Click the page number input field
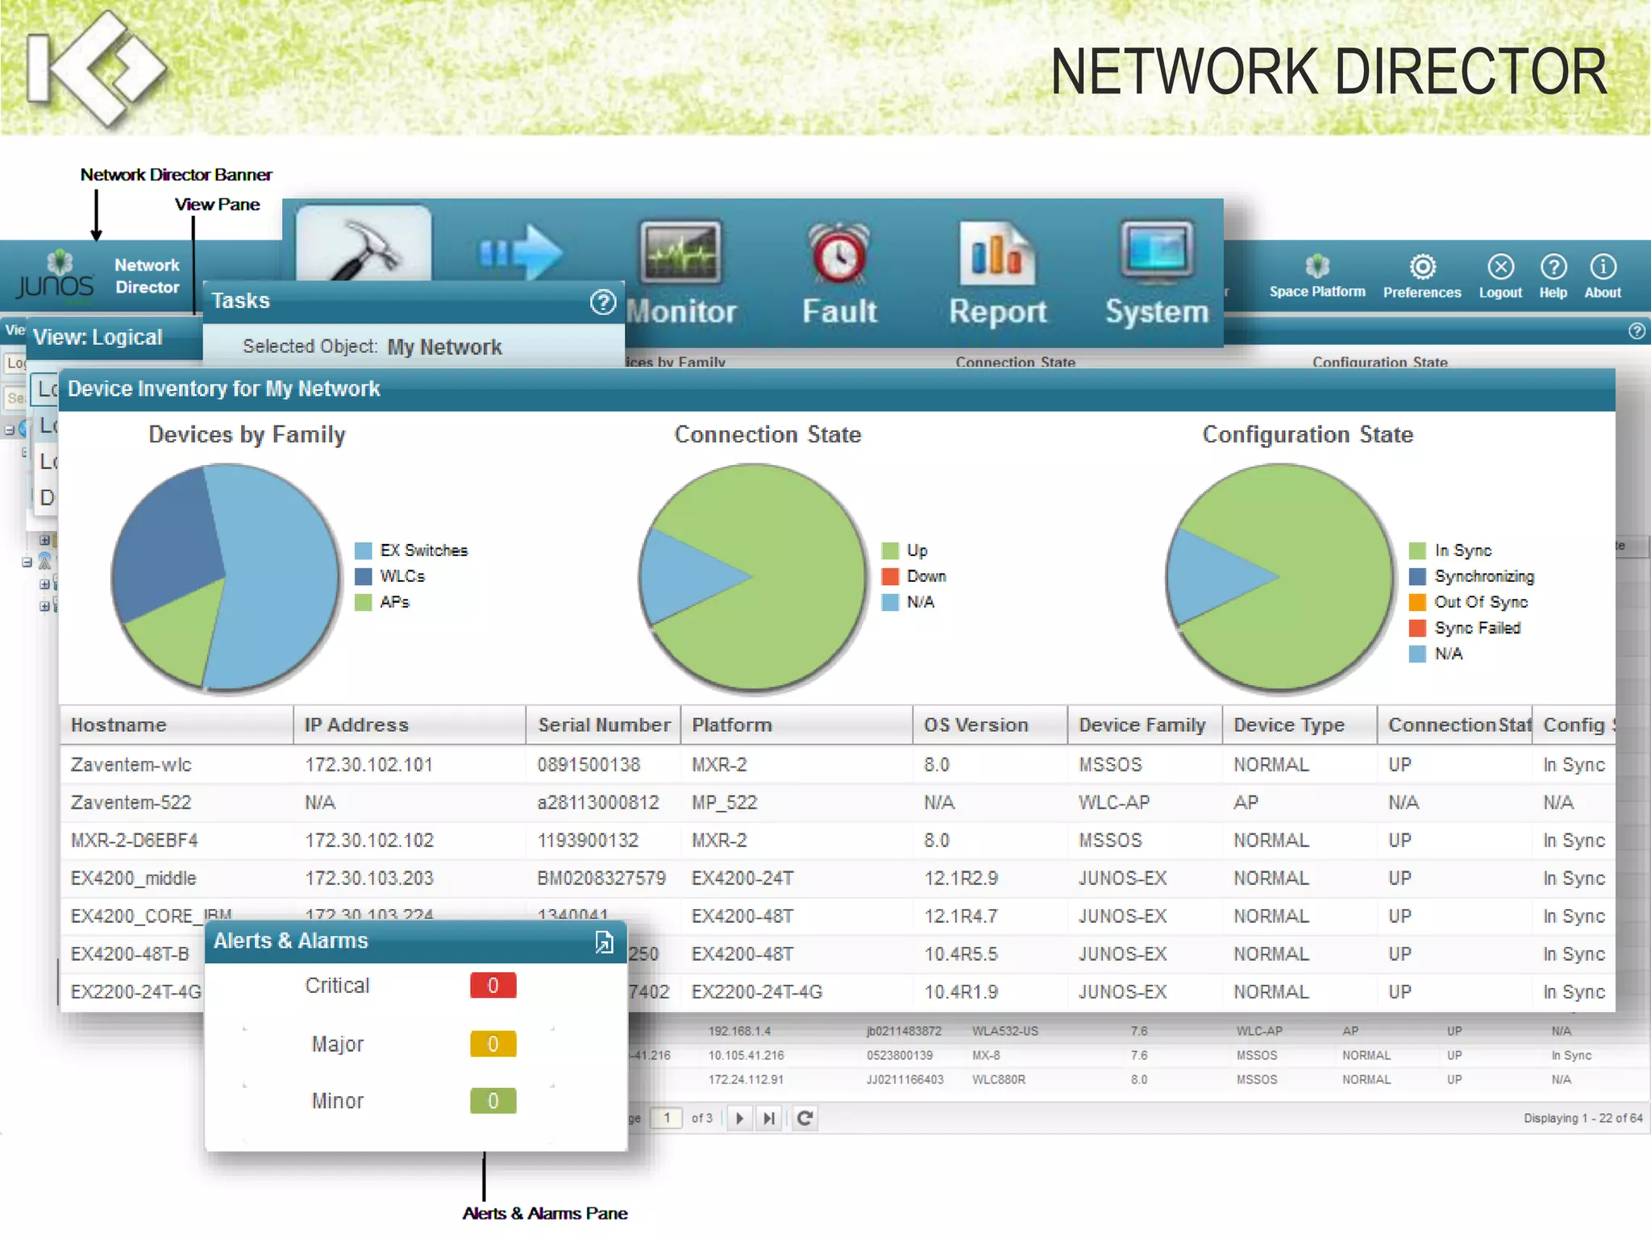Image resolution: width=1651 pixels, height=1238 pixels. pyautogui.click(x=667, y=1118)
